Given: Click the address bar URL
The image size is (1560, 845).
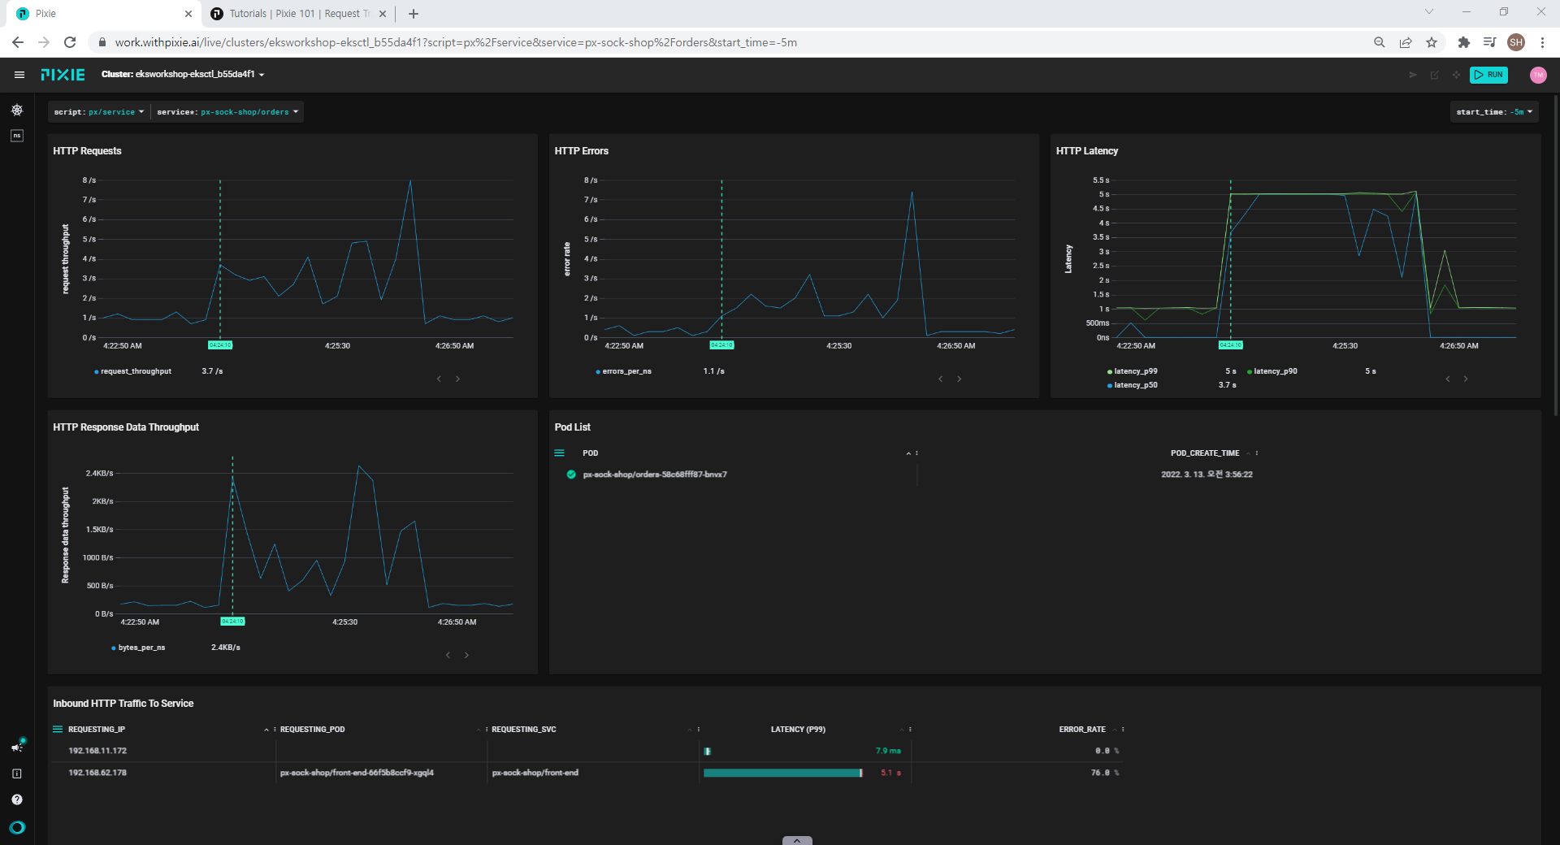Looking at the screenshot, I should coord(455,42).
